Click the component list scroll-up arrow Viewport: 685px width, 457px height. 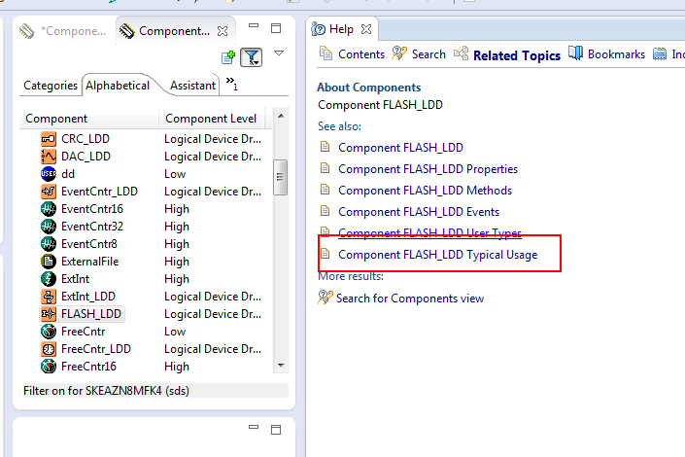tap(281, 116)
